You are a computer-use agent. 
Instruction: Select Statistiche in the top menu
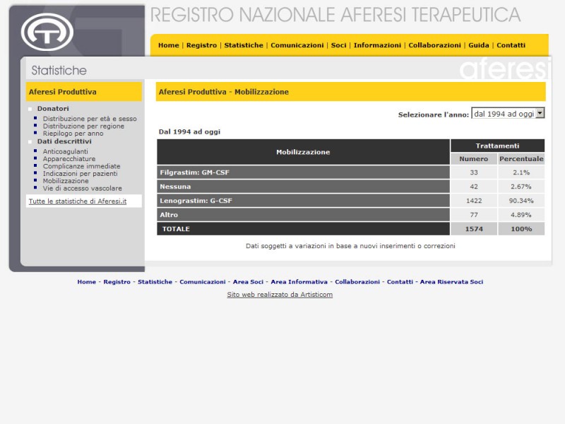pyautogui.click(x=244, y=45)
